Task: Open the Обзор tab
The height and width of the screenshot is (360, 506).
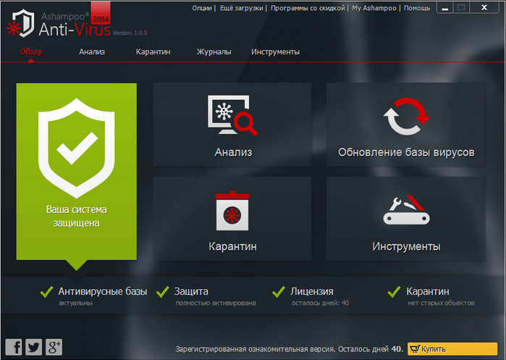Action: pyautogui.click(x=31, y=52)
